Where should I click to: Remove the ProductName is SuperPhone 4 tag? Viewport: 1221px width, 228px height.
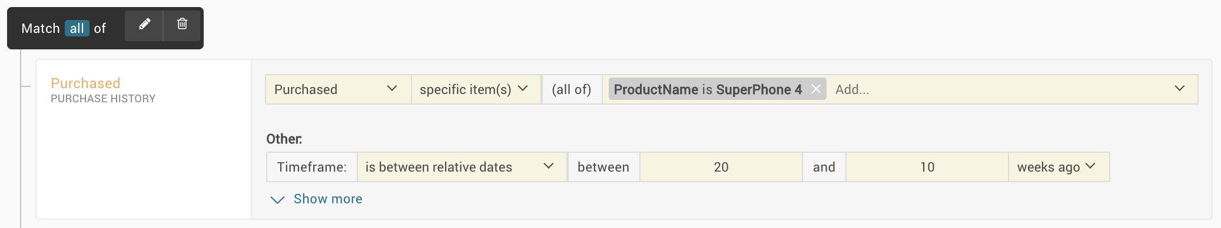816,89
